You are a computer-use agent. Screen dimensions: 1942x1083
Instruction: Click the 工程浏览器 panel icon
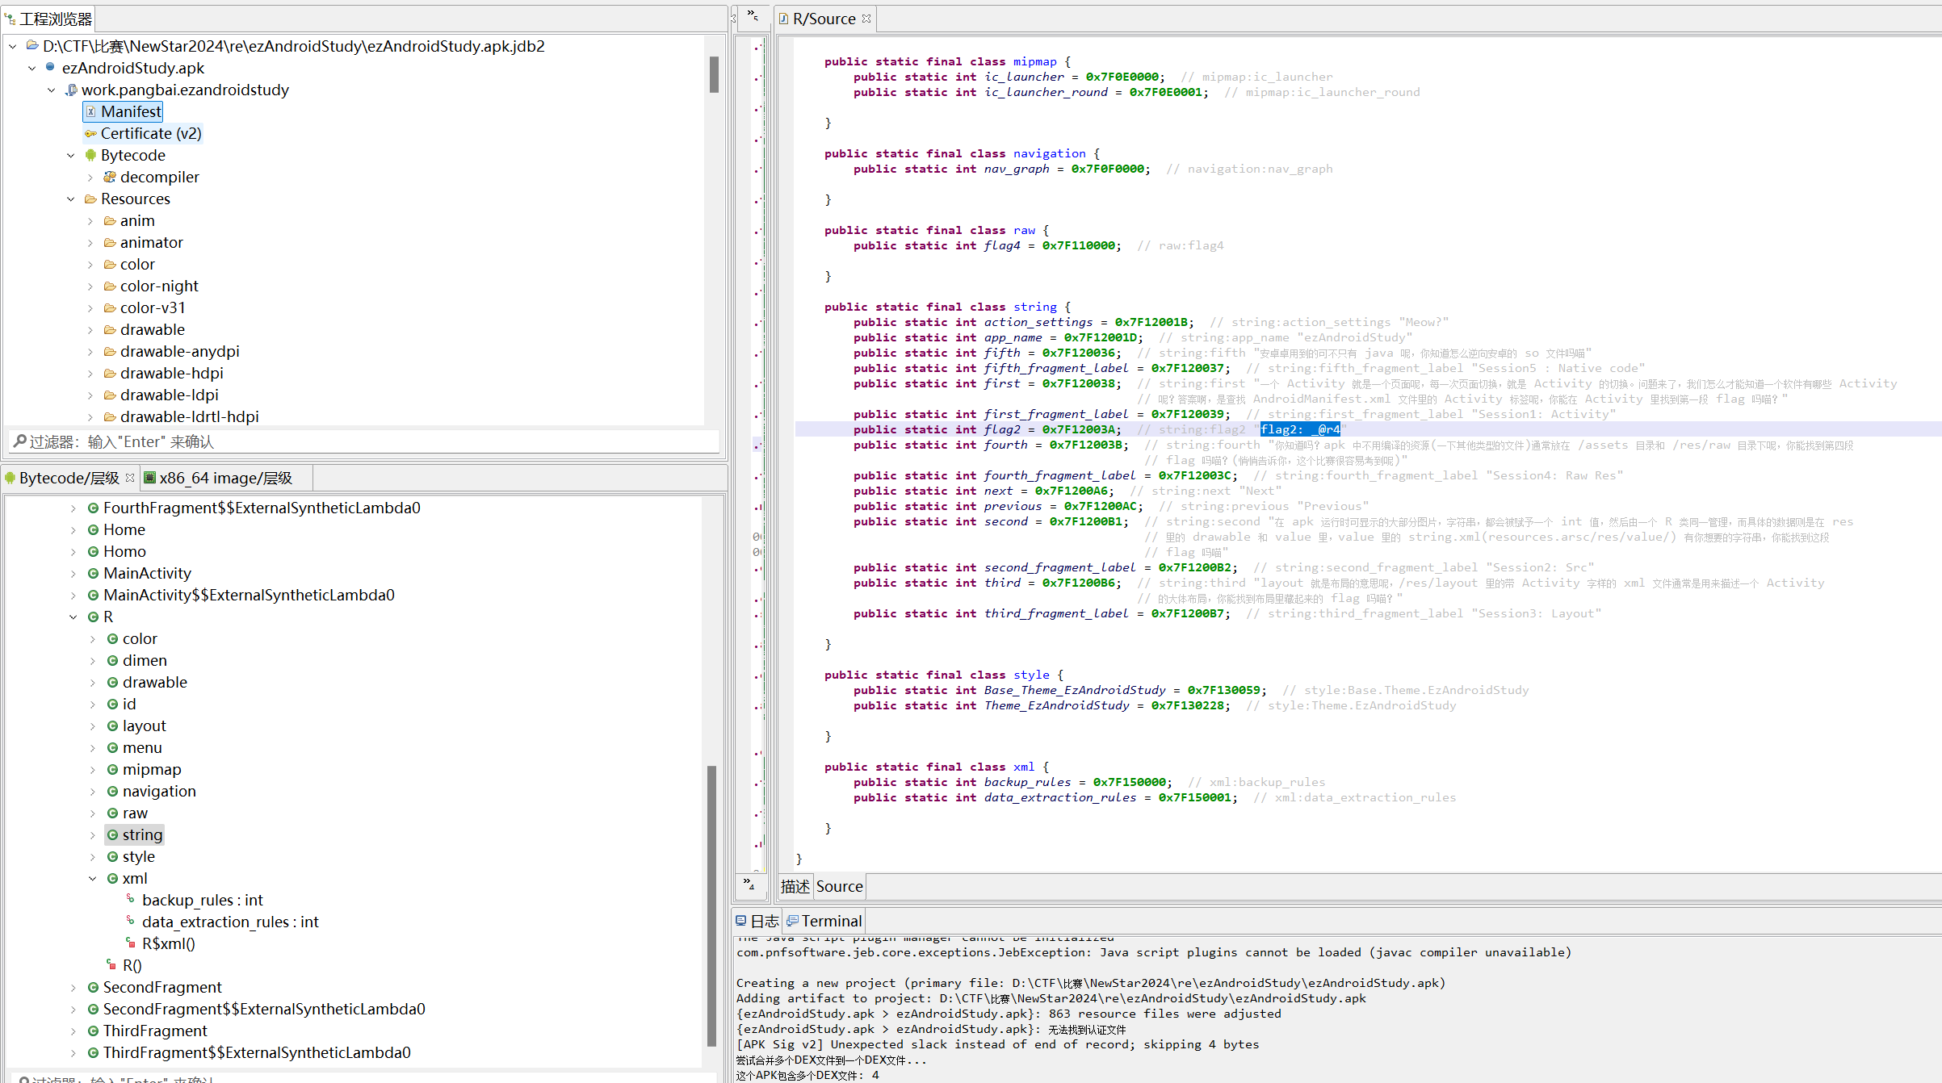pyautogui.click(x=10, y=19)
